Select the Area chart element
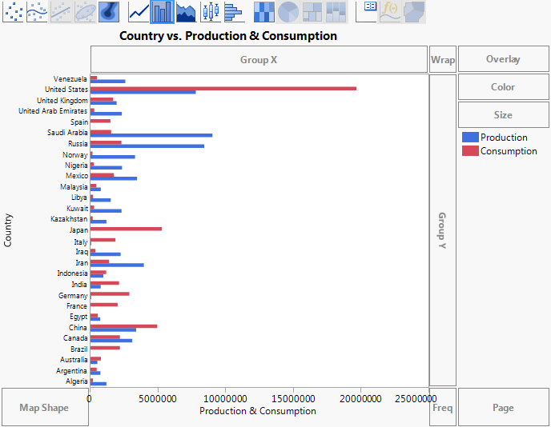This screenshot has width=551, height=427. [x=186, y=11]
